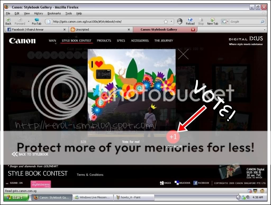Close the Canon Stylebook Gallery tab
The width and height of the screenshot is (271, 205).
193,30
